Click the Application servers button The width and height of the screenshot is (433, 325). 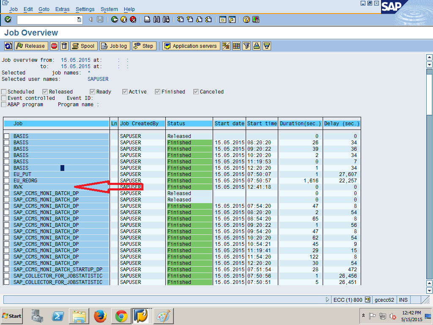coord(191,46)
